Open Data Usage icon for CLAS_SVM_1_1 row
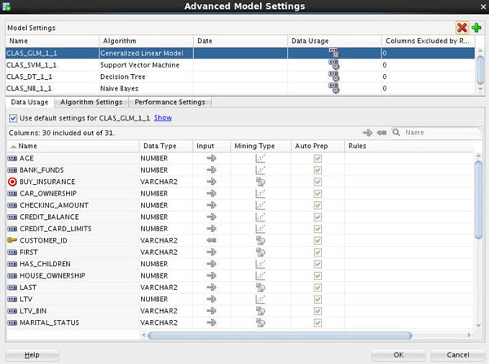The image size is (489, 364). coord(333,65)
